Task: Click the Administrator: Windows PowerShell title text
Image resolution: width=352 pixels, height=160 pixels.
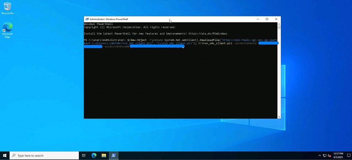Action: pos(109,19)
